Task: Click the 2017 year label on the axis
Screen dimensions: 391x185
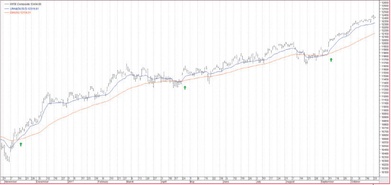Action: (x=70, y=181)
